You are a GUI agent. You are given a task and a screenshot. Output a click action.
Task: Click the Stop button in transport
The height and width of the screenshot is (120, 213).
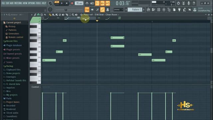click(67, 3)
